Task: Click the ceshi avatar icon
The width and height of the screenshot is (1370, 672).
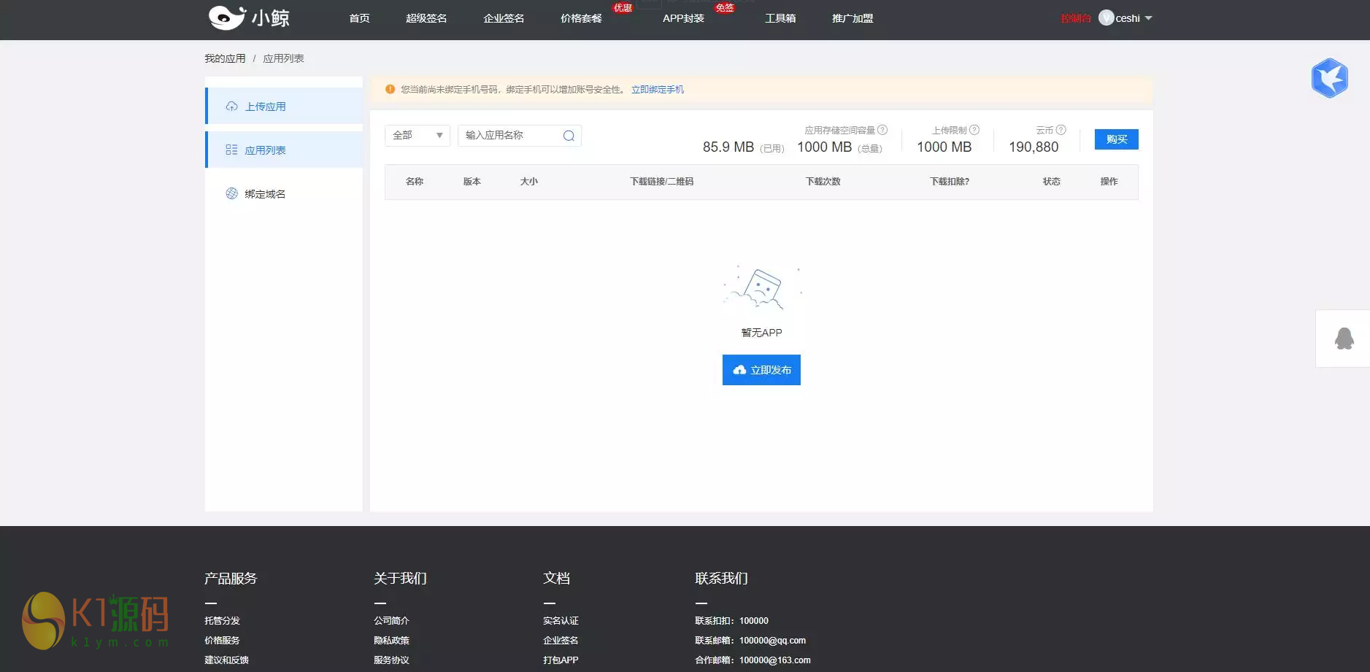Action: [1106, 18]
